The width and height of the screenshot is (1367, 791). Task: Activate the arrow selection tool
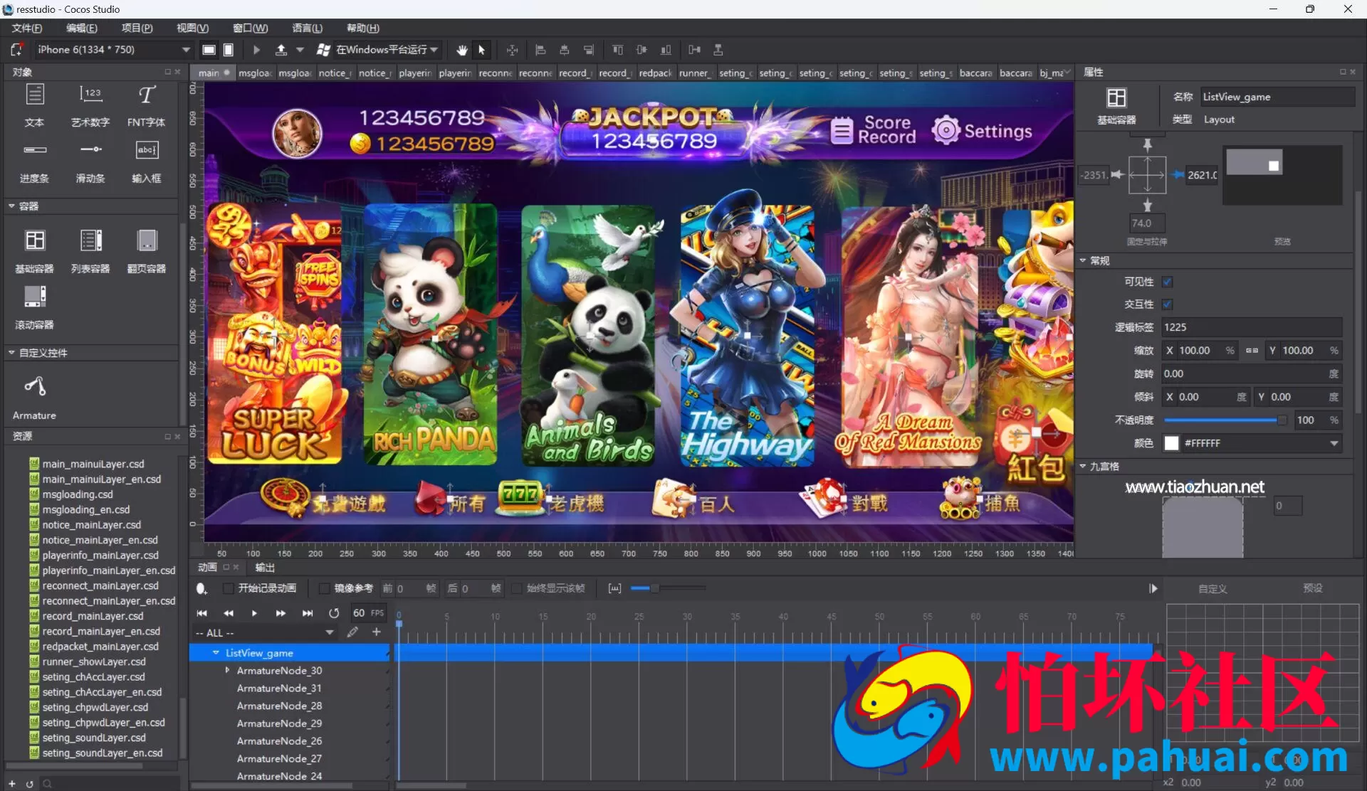coord(482,50)
